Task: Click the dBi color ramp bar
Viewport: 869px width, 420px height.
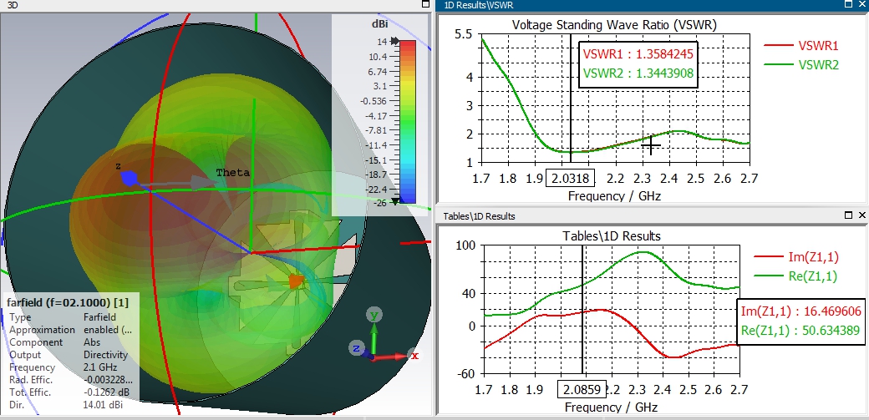Action: click(408, 121)
